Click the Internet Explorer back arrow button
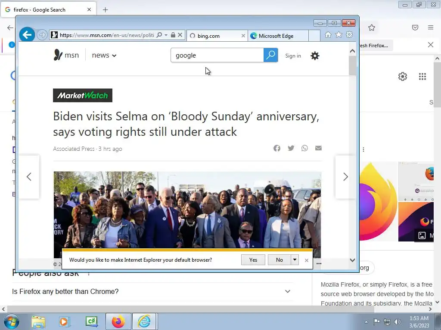 (x=27, y=35)
